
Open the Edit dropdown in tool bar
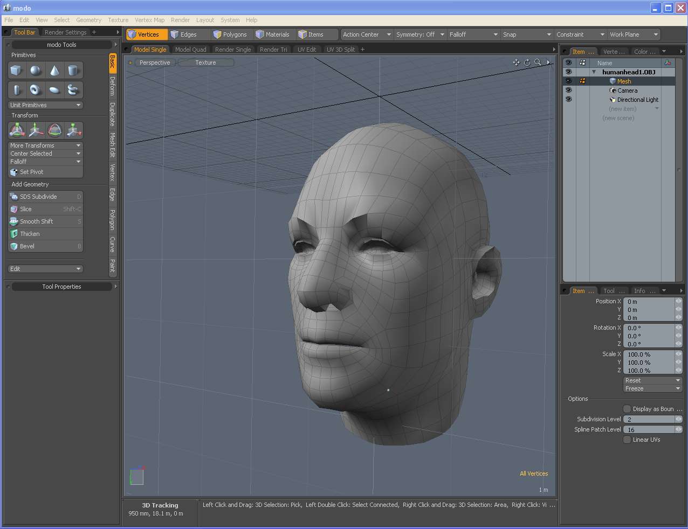46,269
